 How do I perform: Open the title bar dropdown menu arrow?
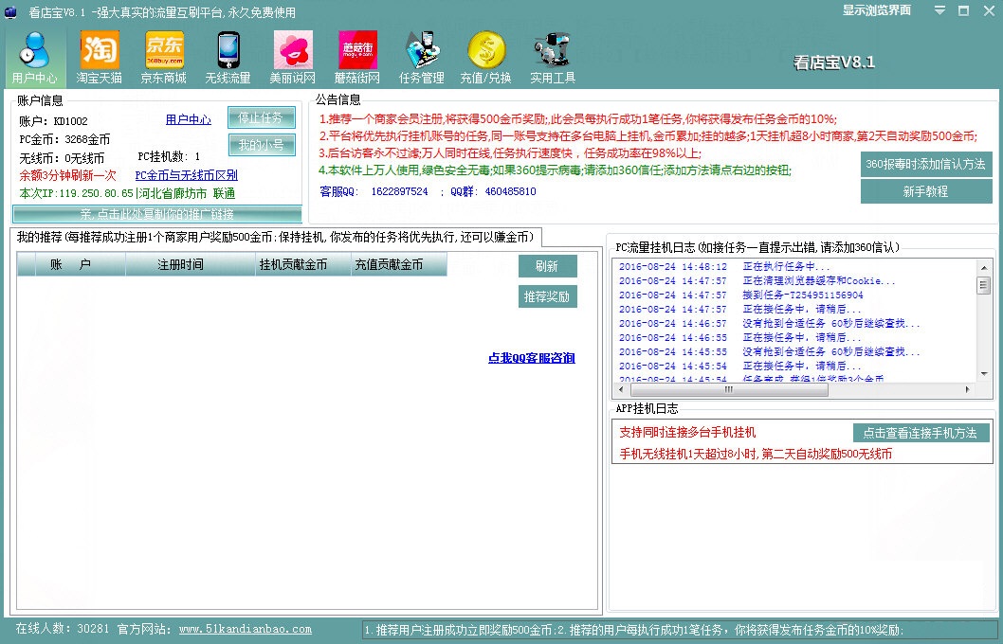[939, 10]
